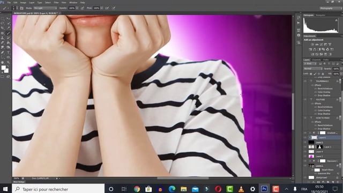Screen dimensions: 343x193
Task: Switch to the Navigator tab
Action: coord(320,15)
